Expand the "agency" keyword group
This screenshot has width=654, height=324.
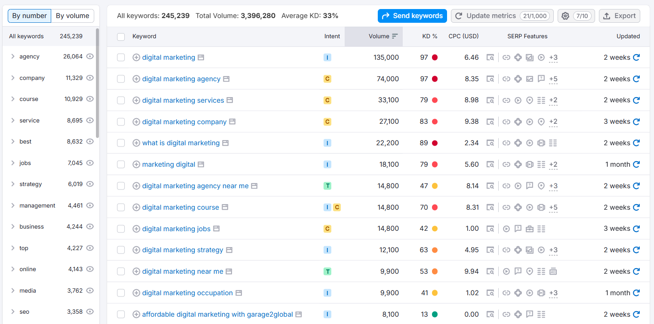[12, 56]
